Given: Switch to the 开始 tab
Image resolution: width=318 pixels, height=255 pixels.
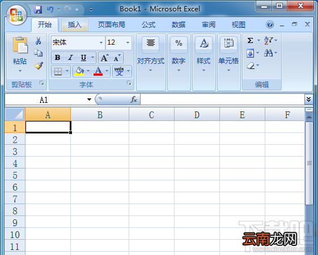Looking at the screenshot, I should [45, 25].
